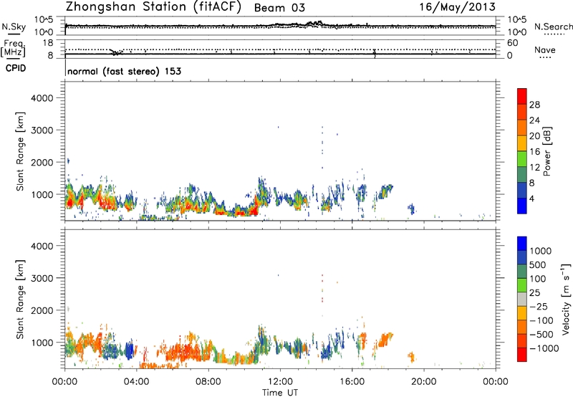Screen dimensions: 573x397
Task: Click the '24' label on power colorbar
Action: pos(534,120)
